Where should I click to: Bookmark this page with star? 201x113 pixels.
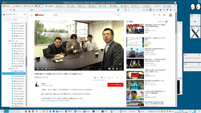coord(128,10)
